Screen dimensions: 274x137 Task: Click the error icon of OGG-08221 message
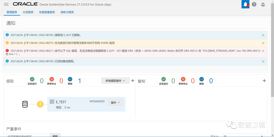click(7, 50)
